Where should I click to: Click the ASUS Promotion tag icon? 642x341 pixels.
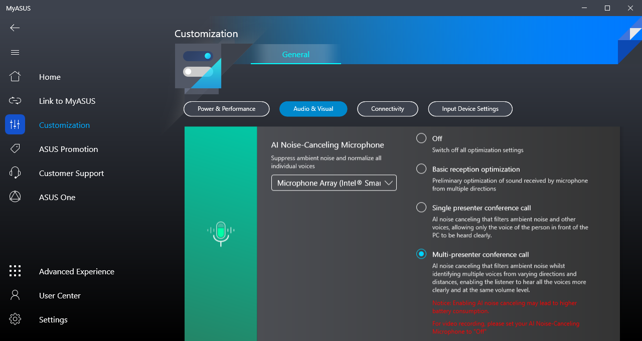tap(15, 148)
